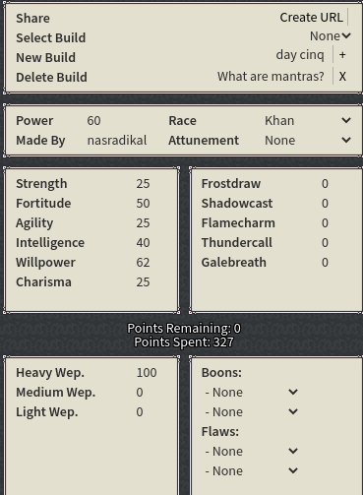Click the plus icon to add new build
This screenshot has width=363, height=495.
[342, 55]
